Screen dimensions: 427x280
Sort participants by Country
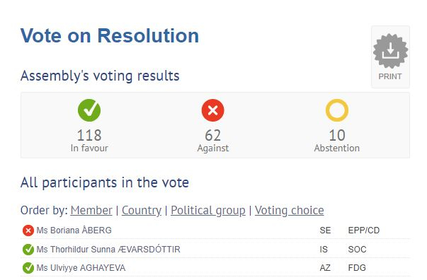pyautogui.click(x=142, y=211)
